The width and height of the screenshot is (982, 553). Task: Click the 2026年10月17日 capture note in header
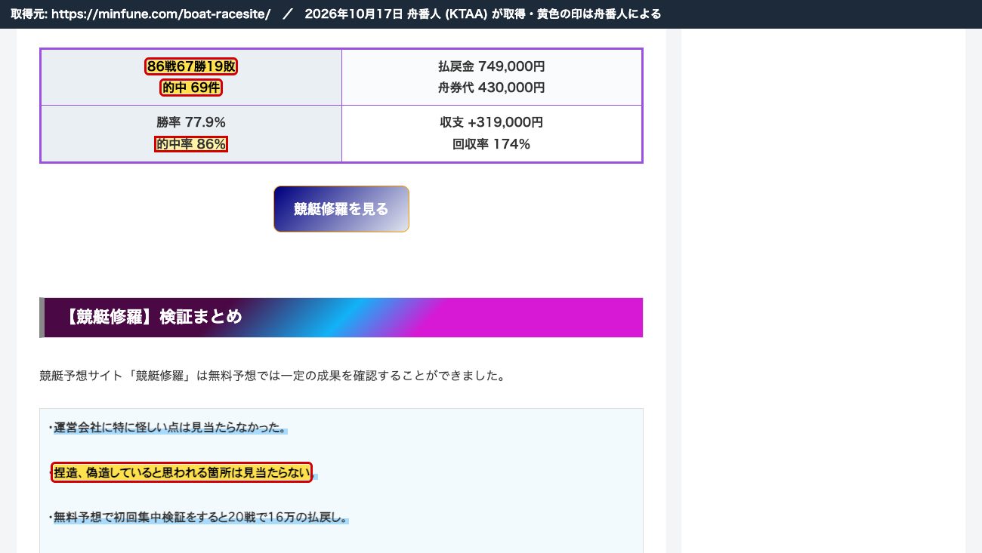click(483, 14)
